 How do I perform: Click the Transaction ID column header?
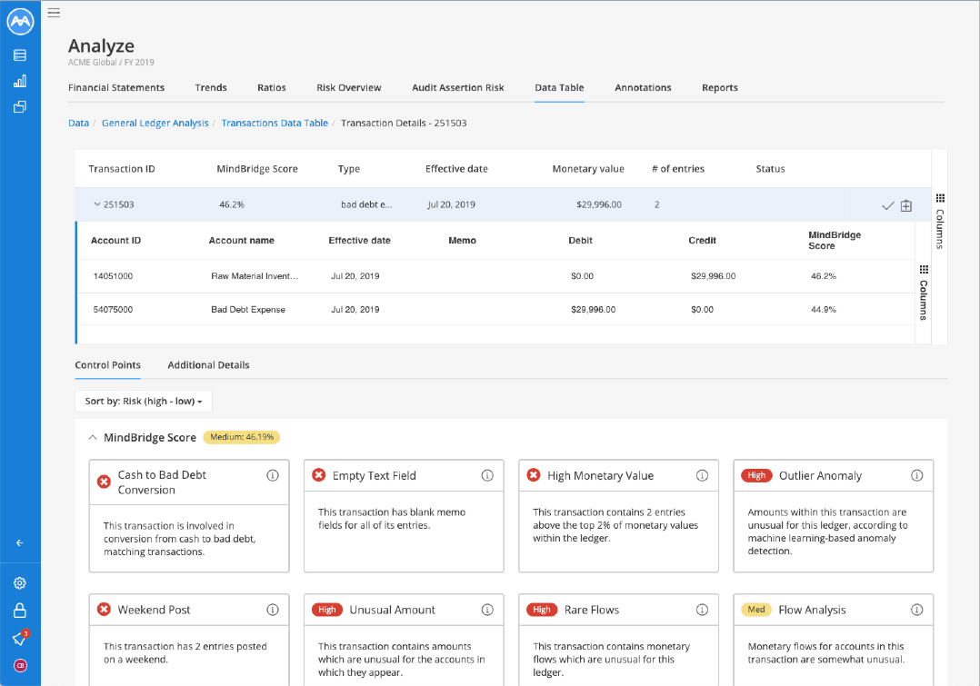(x=122, y=169)
